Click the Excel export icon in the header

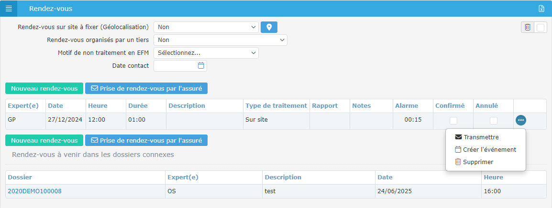pyautogui.click(x=541, y=9)
